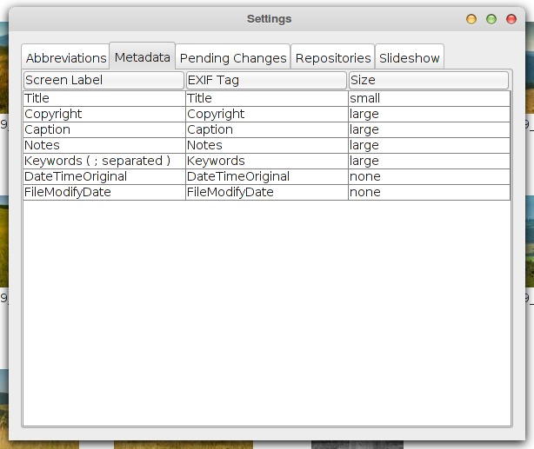Select the 'large' size in Copyright row
Viewport: 534px width, 449px height.
tap(429, 115)
